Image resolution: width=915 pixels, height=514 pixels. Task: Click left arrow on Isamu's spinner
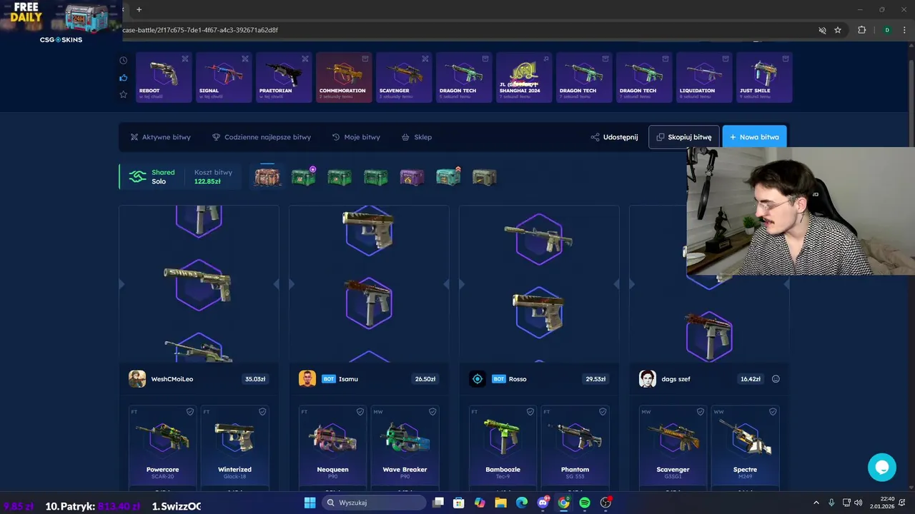292,284
